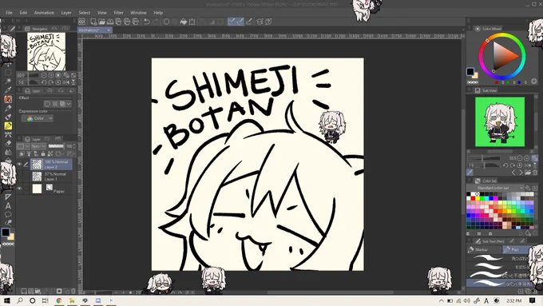
Task: Select the rectangle Selection area tool
Action: click(x=8, y=73)
